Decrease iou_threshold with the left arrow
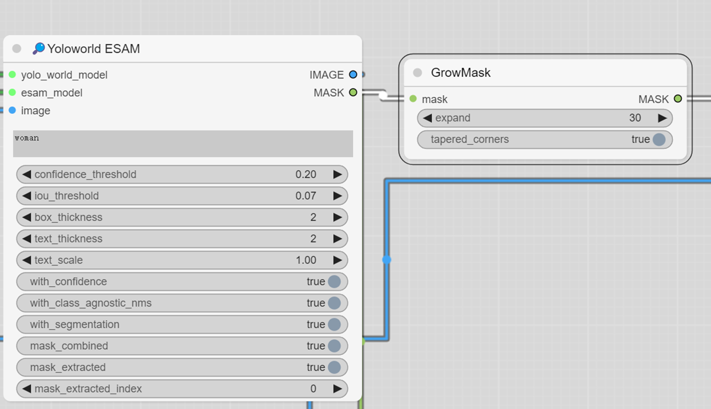 tap(26, 196)
